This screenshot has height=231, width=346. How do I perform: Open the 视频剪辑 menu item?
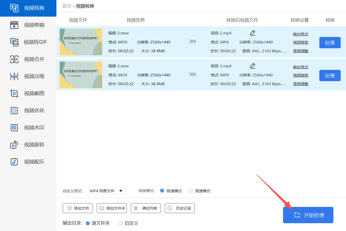[x=28, y=25]
